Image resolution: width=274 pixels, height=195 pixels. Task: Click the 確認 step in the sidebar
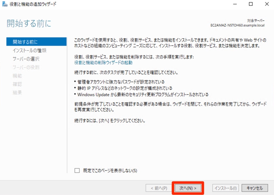point(17,84)
